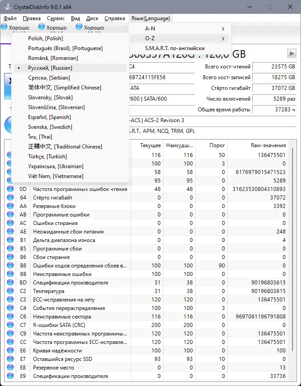The width and height of the screenshot is (301, 386).
Task: Click the status circle of row AE
Action: click(x=10, y=231)
